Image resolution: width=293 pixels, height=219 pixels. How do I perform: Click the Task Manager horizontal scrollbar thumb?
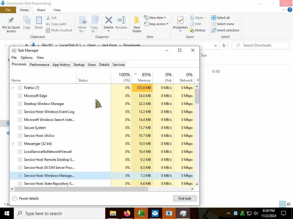pyautogui.click(x=81, y=189)
